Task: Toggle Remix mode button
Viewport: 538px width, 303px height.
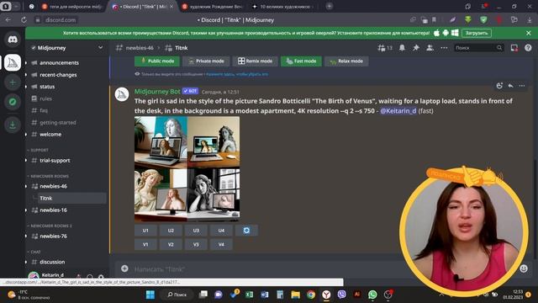Action: (255, 61)
